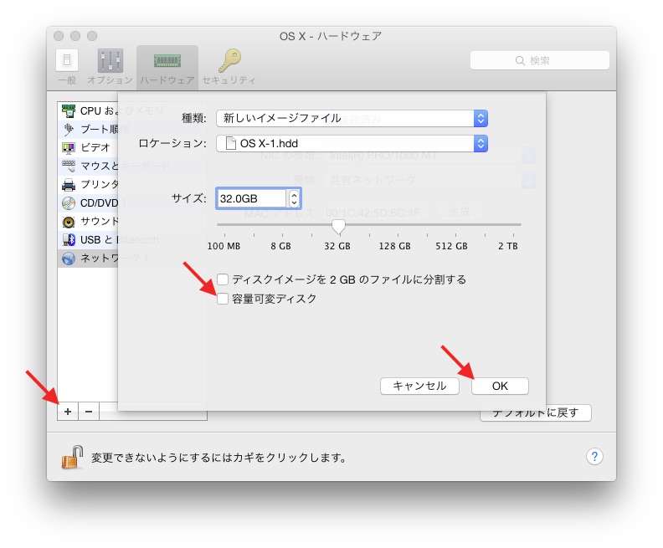The image size is (663, 548).
Task: Click the magnifier icon in the search box
Action: click(520, 60)
